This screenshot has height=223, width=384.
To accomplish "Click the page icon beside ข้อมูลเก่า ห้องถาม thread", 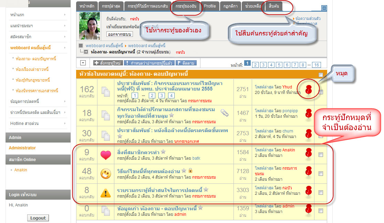I will (x=106, y=211).
